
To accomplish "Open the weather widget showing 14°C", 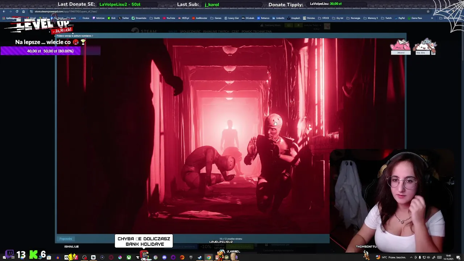I will pyautogui.click(x=391, y=257).
